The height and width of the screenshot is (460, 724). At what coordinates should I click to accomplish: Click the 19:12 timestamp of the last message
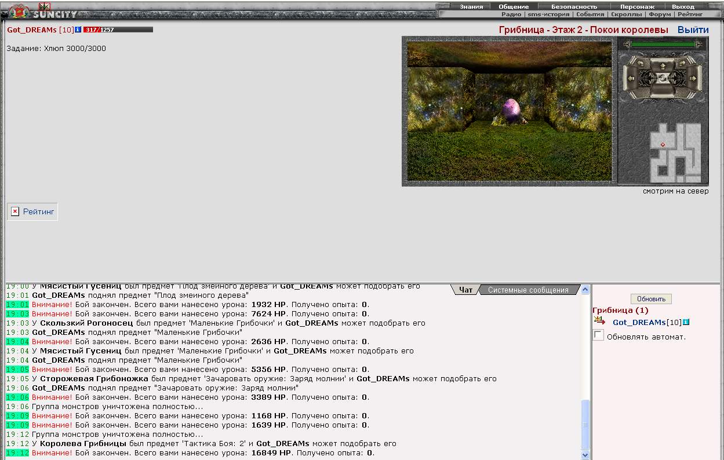point(17,453)
